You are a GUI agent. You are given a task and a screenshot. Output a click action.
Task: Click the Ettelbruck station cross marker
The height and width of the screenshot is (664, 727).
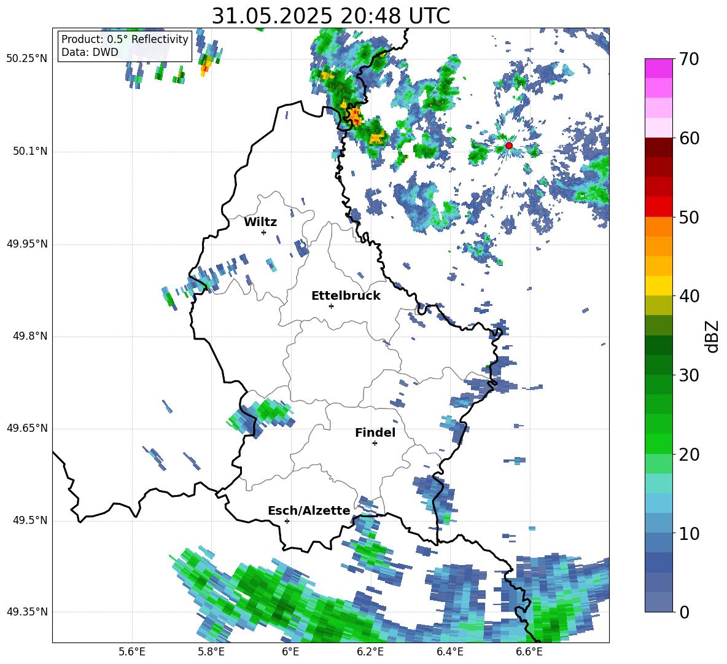331,306
